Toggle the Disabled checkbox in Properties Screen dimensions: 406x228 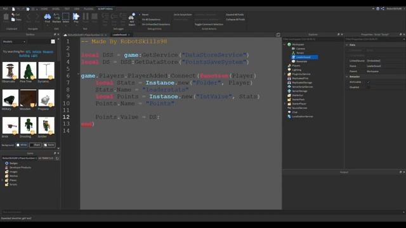[x=368, y=87]
